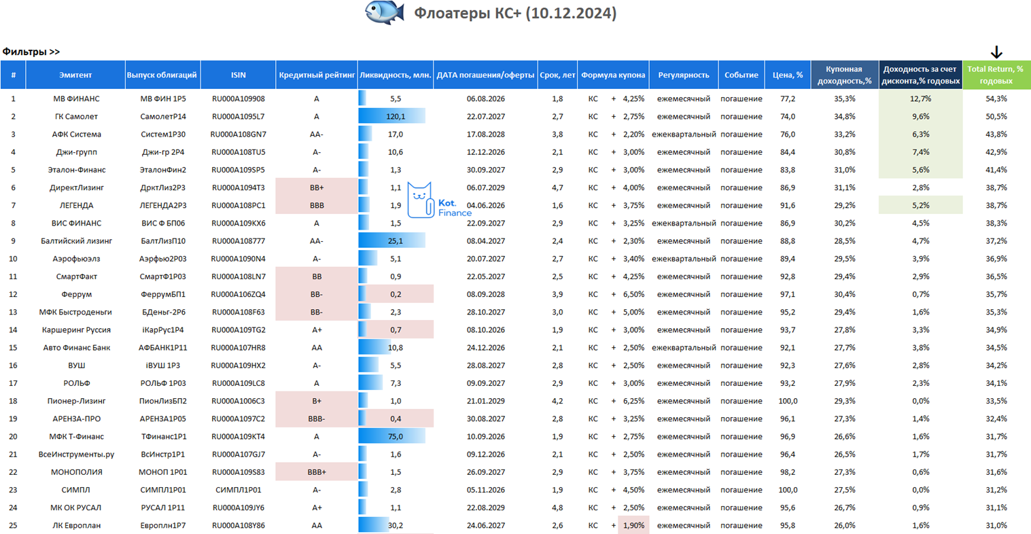Select the Доходность за счет дисконта header

pyautogui.click(x=920, y=75)
